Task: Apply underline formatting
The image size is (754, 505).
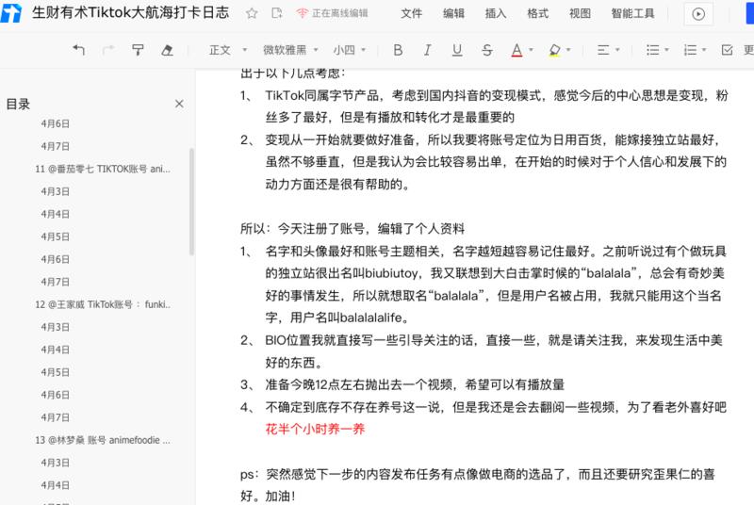Action: [457, 50]
